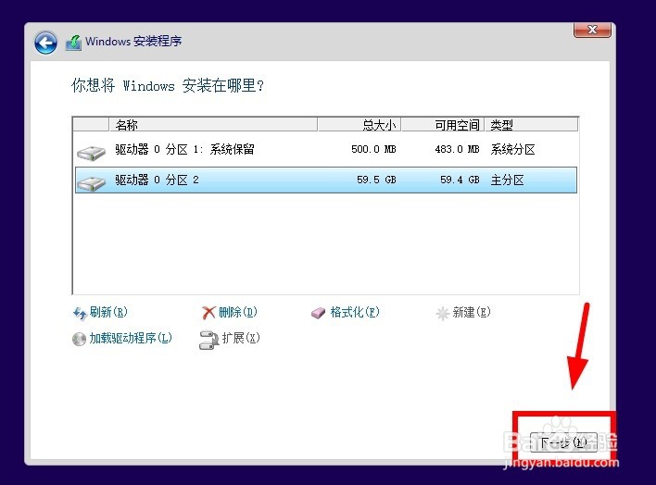Viewport: 656px width, 485px height.
Task: Click the drive icon for partition 1 系统保留
Action: click(x=91, y=153)
